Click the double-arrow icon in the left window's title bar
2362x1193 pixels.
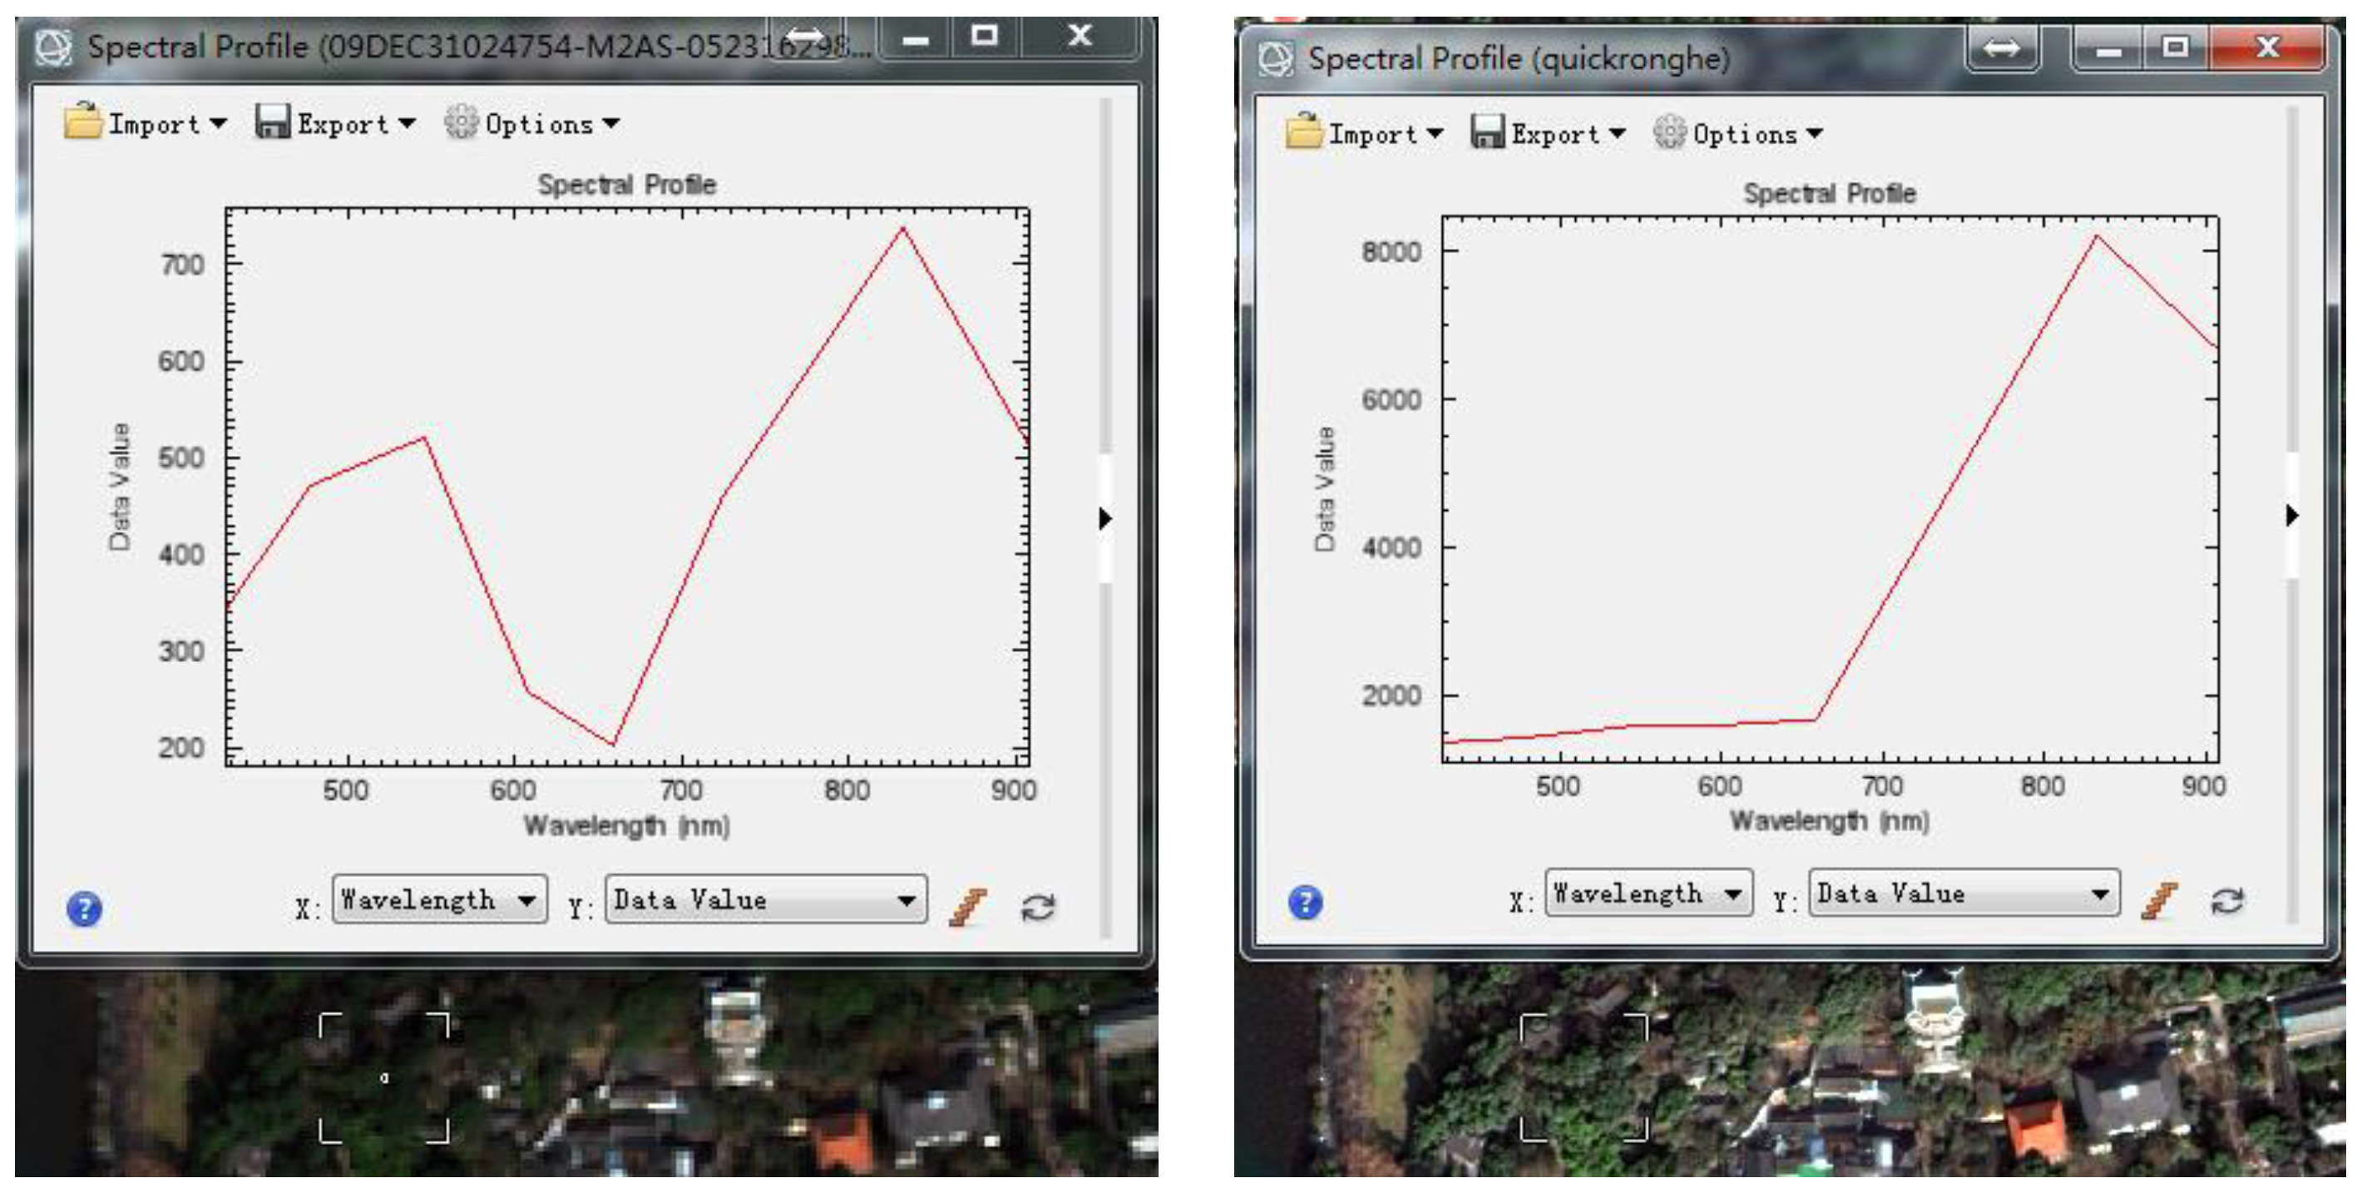click(x=805, y=37)
